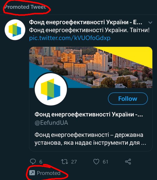Image resolution: width=157 pixels, height=180 pixels.
Task: Click the Promoted Tweet header label
Action: (x=25, y=7)
